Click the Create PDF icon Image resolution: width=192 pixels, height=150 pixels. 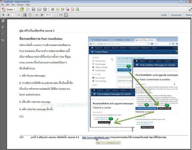pyautogui.click(x=4, y=9)
